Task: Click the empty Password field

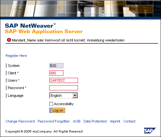Action: click(x=63, y=88)
